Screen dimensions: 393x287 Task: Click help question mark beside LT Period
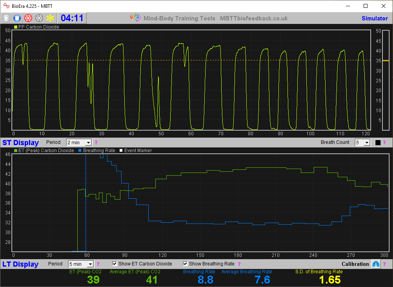[98, 264]
